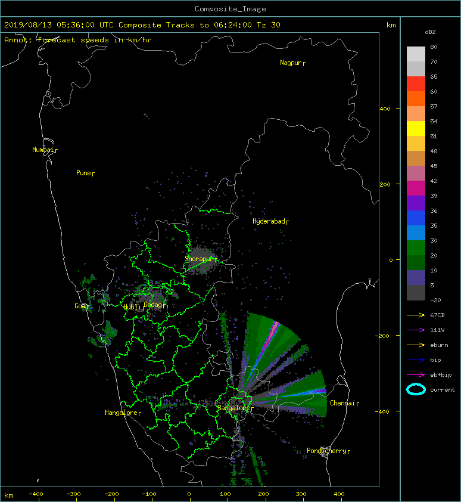Select the magenta swatch below 42 dBZ
This screenshot has height=502, width=461.
click(x=416, y=188)
